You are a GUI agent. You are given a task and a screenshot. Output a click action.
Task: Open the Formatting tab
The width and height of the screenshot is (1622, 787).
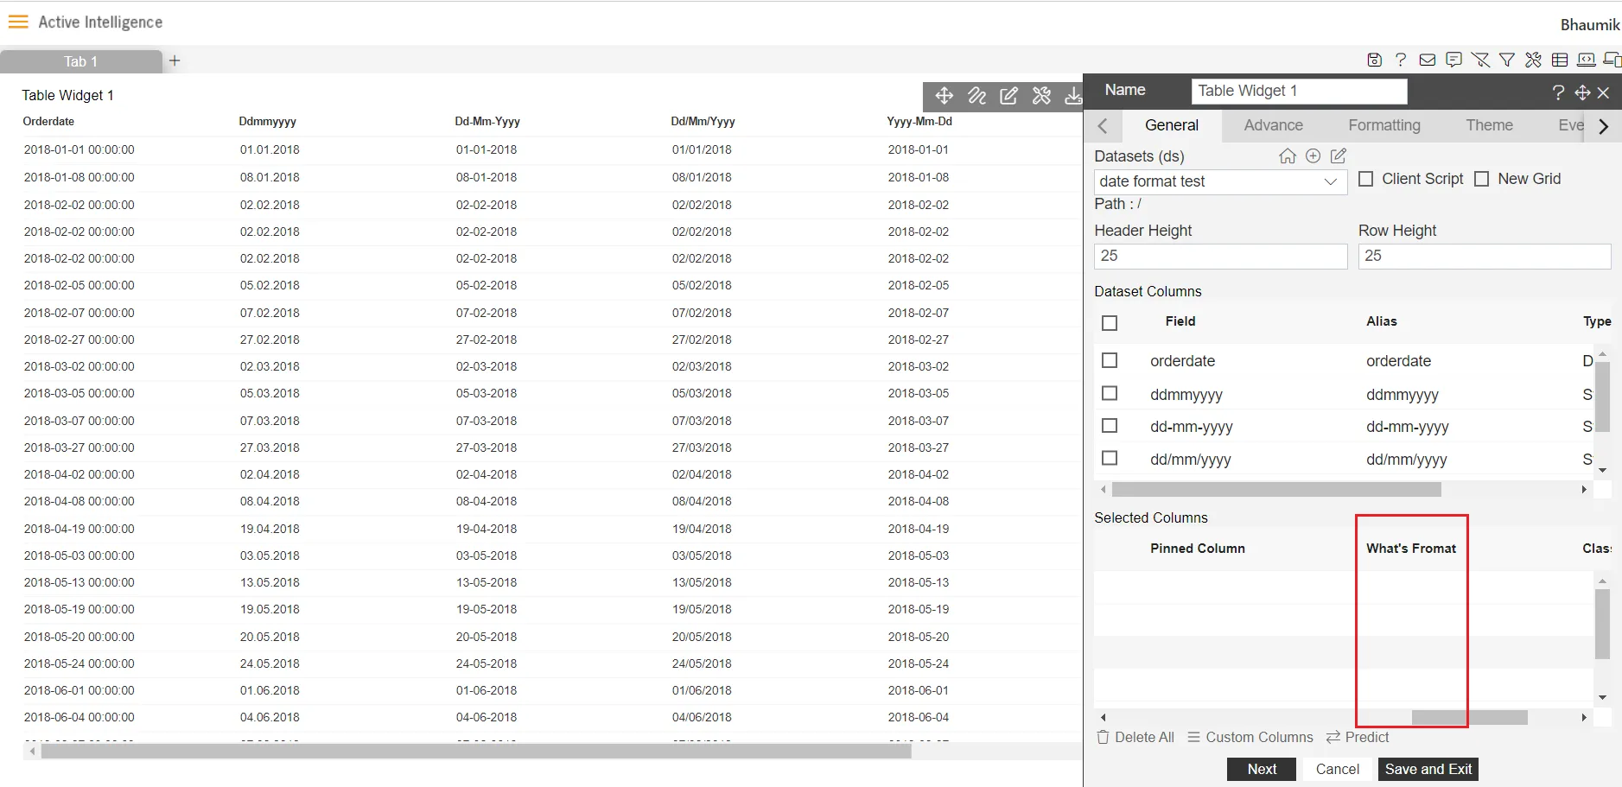click(x=1383, y=125)
